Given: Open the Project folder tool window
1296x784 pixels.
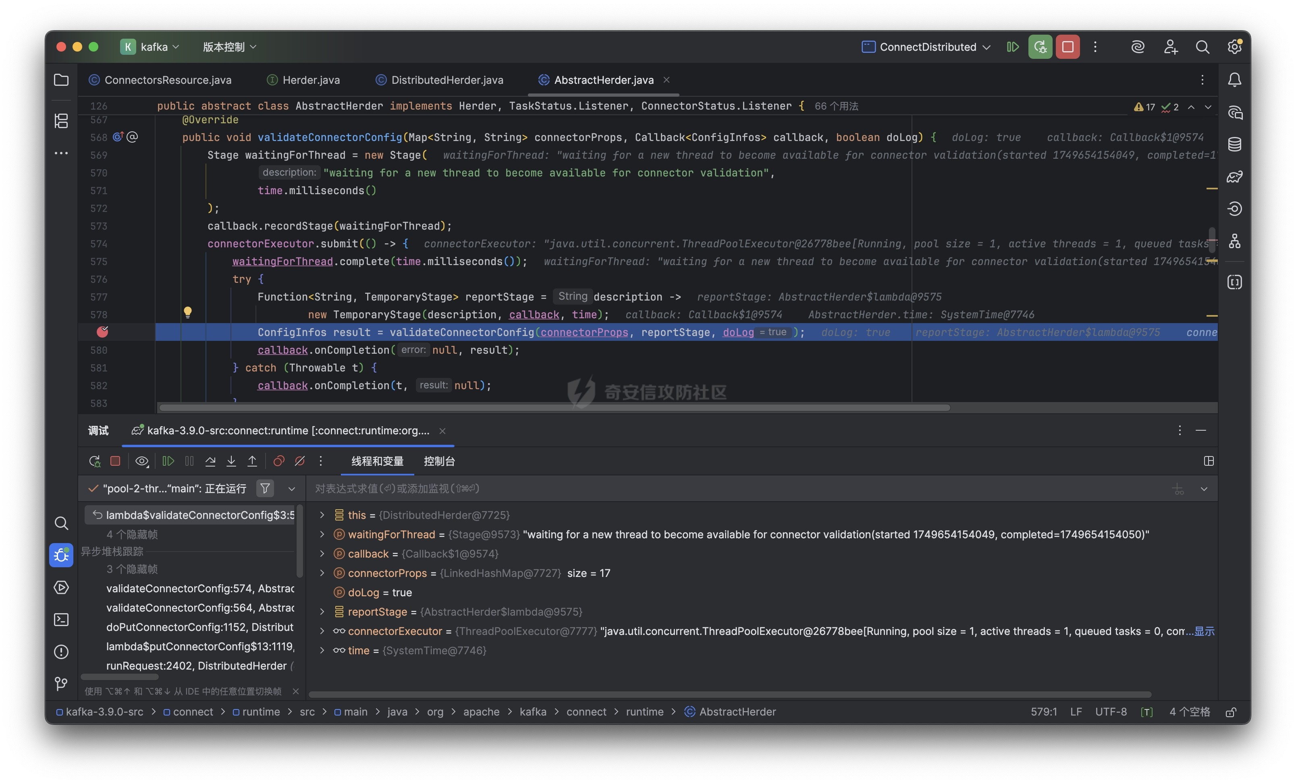Looking at the screenshot, I should [61, 80].
